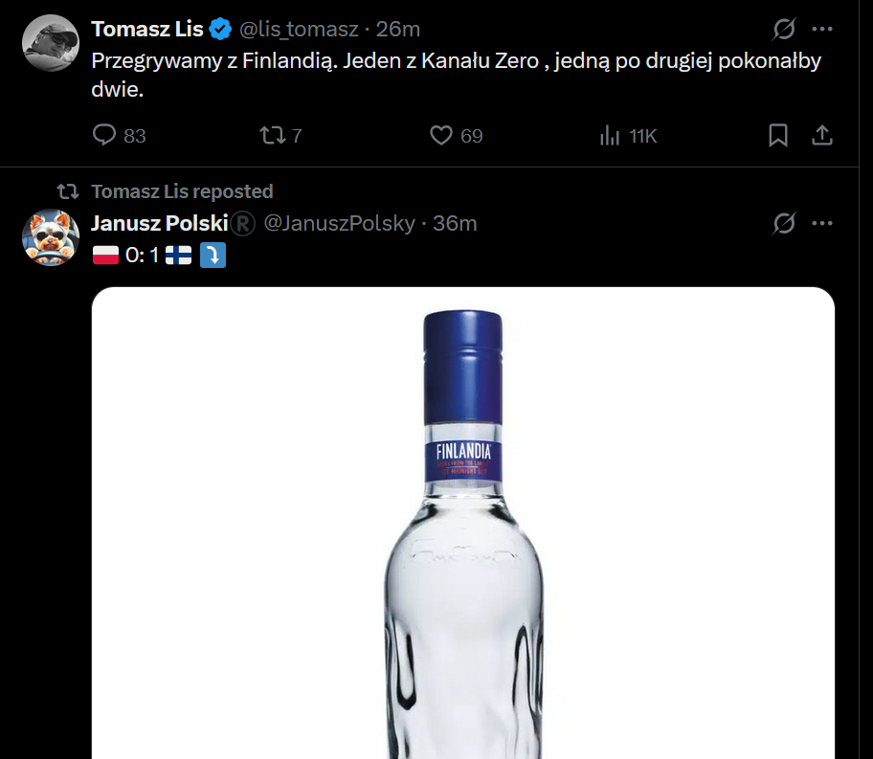
Task: Click the 'Tomasz Lis reposted' label
Action: point(182,191)
